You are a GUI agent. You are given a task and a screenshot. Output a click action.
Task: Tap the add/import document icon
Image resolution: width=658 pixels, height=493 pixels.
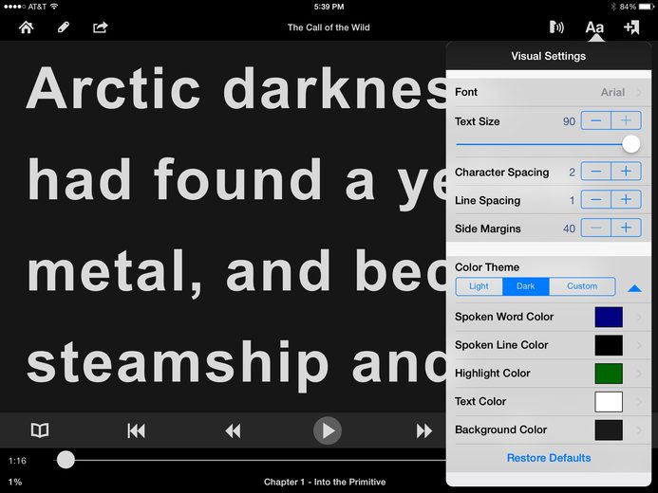(x=631, y=27)
